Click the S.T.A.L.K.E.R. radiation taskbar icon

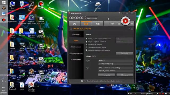(4, 8)
